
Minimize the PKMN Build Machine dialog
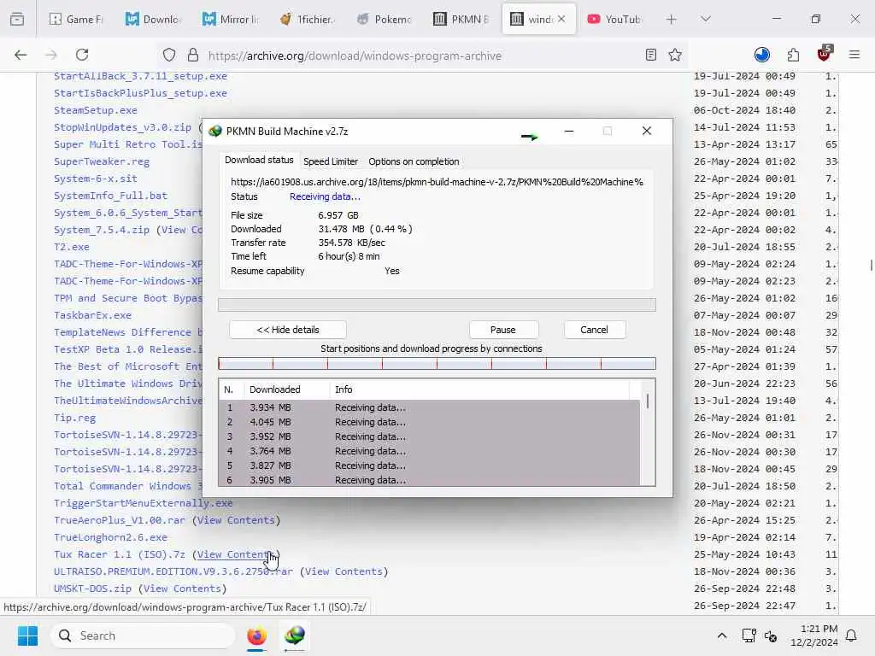click(x=568, y=131)
